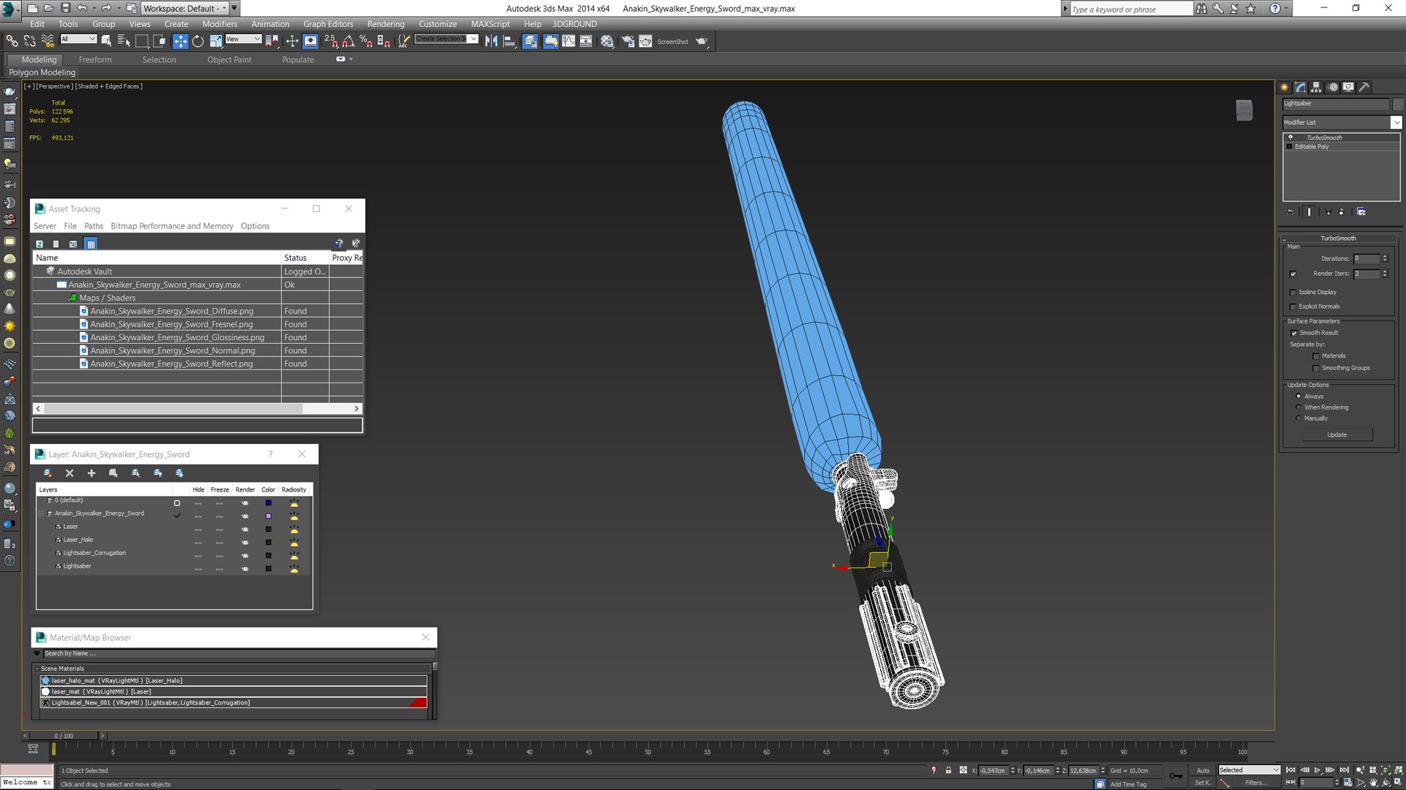Image resolution: width=1406 pixels, height=790 pixels.
Task: Open the Create command panel tab
Action: pos(1284,87)
